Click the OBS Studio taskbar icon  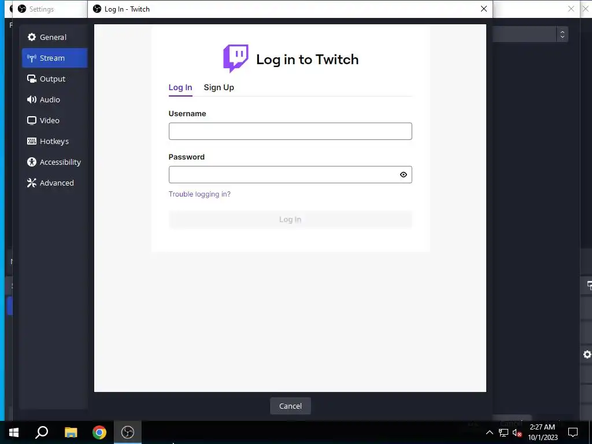pyautogui.click(x=128, y=432)
